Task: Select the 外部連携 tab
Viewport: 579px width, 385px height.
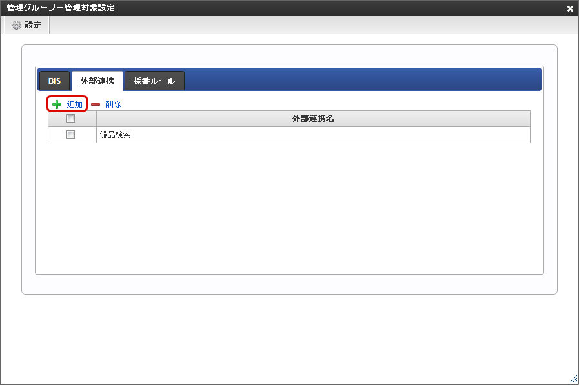Action: (97, 81)
